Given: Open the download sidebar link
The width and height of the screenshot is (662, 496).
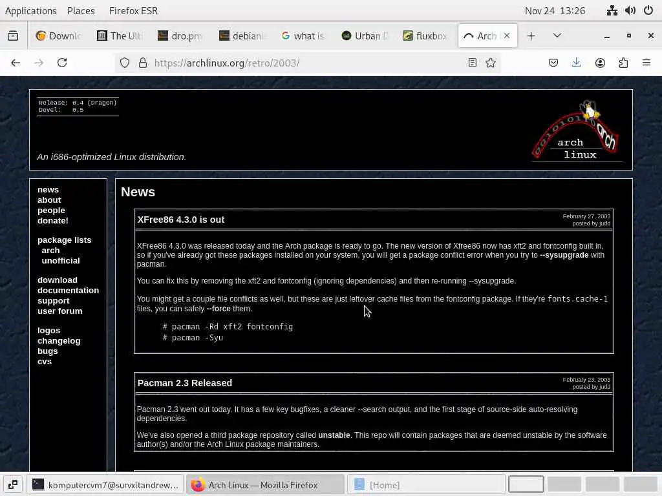Looking at the screenshot, I should pos(58,280).
